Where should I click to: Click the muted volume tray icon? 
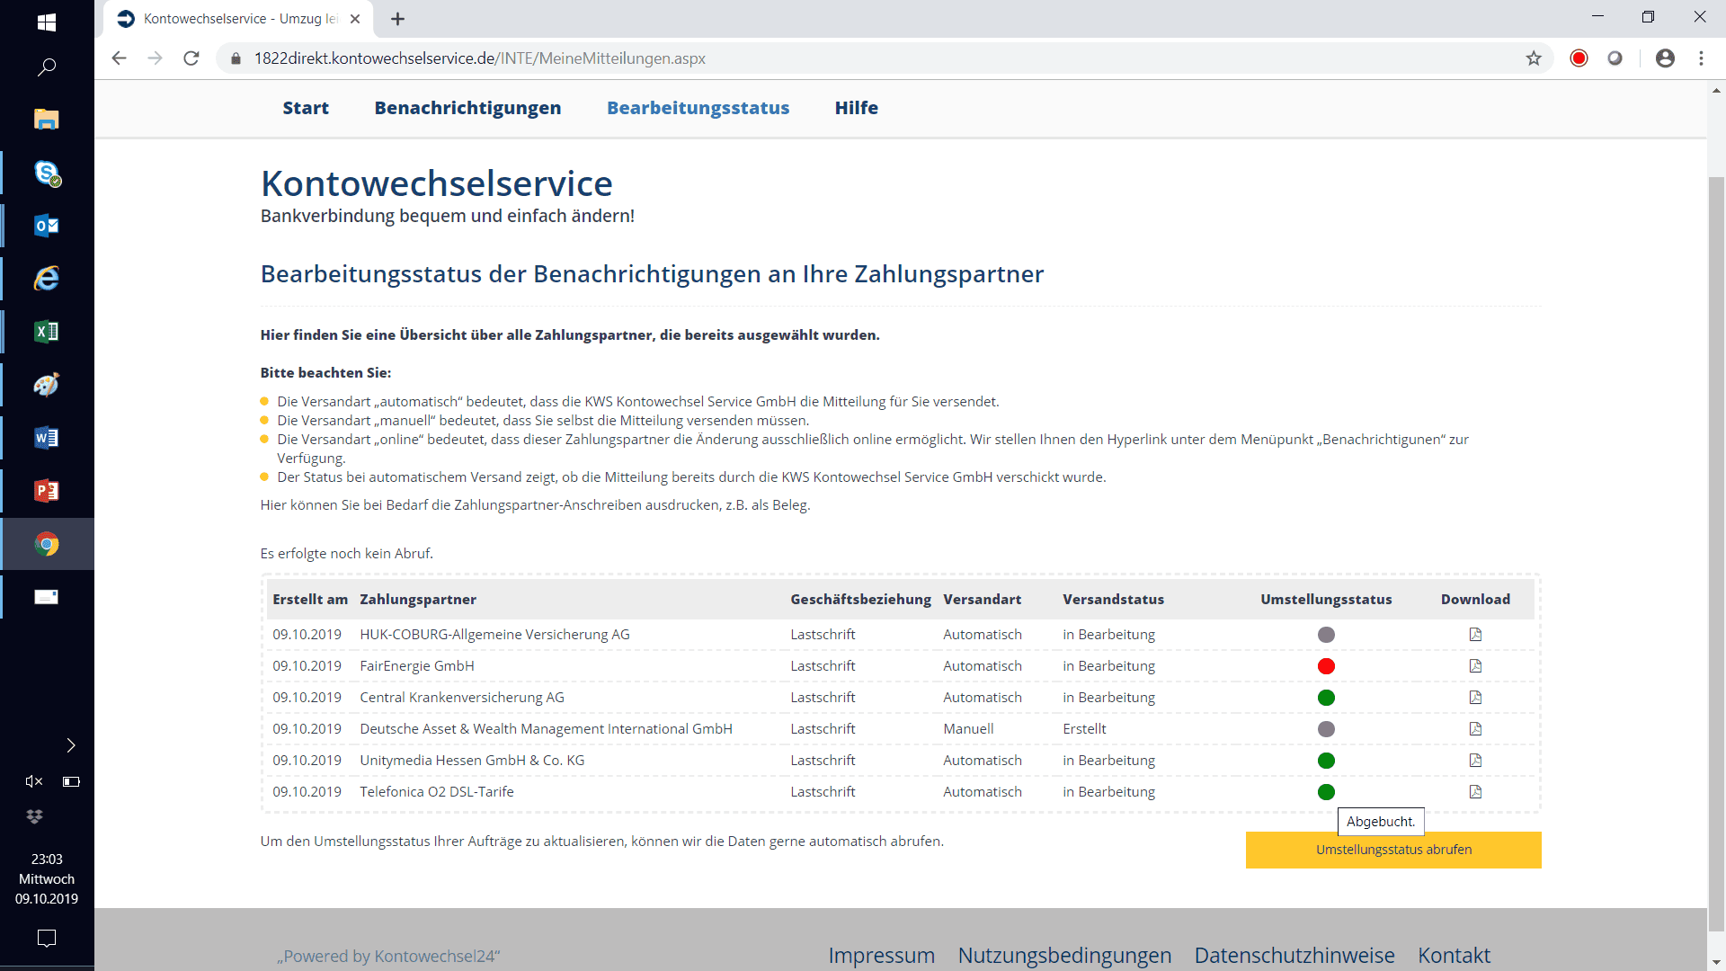(x=34, y=781)
